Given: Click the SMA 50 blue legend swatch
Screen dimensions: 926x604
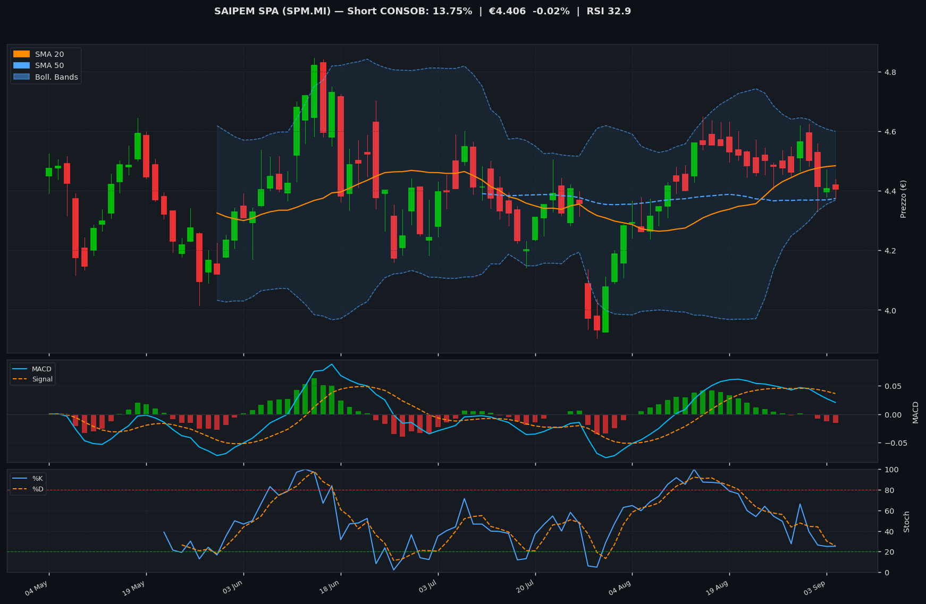Looking at the screenshot, I should click(x=21, y=66).
